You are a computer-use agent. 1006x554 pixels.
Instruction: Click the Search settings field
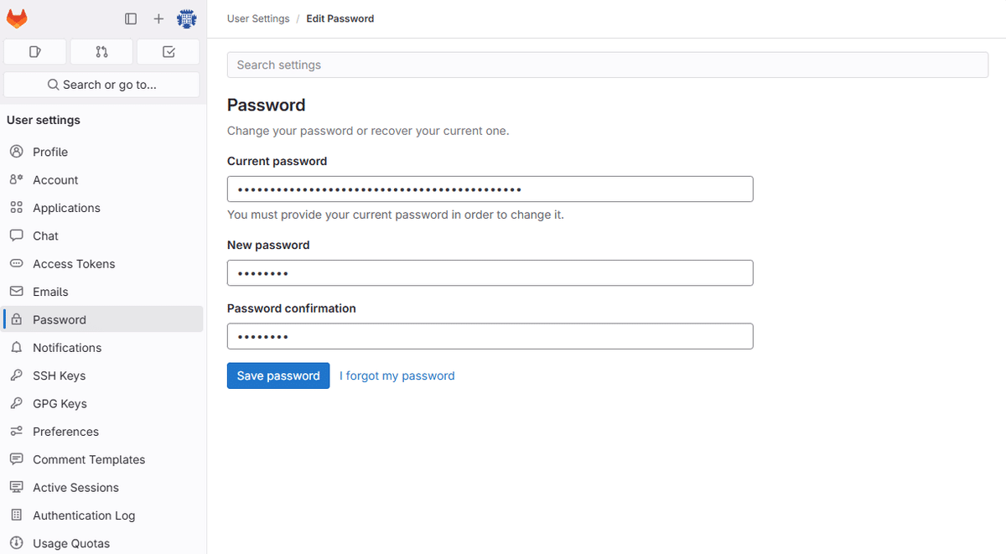pos(607,65)
